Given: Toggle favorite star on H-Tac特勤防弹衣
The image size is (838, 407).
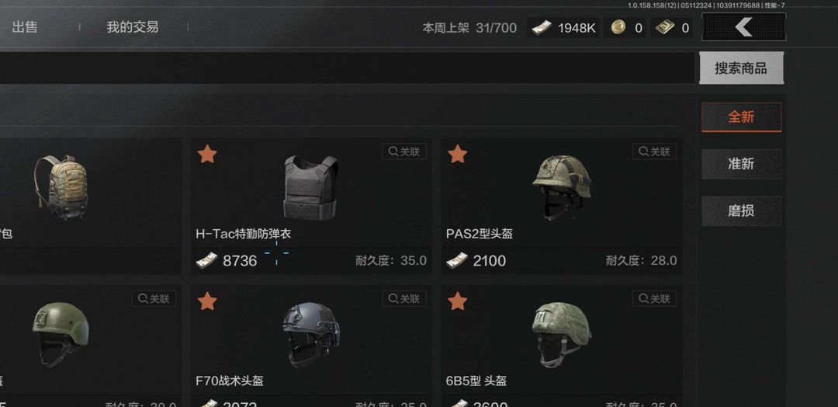Looking at the screenshot, I should click(x=207, y=154).
